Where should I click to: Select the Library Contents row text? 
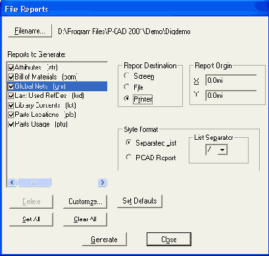point(45,106)
